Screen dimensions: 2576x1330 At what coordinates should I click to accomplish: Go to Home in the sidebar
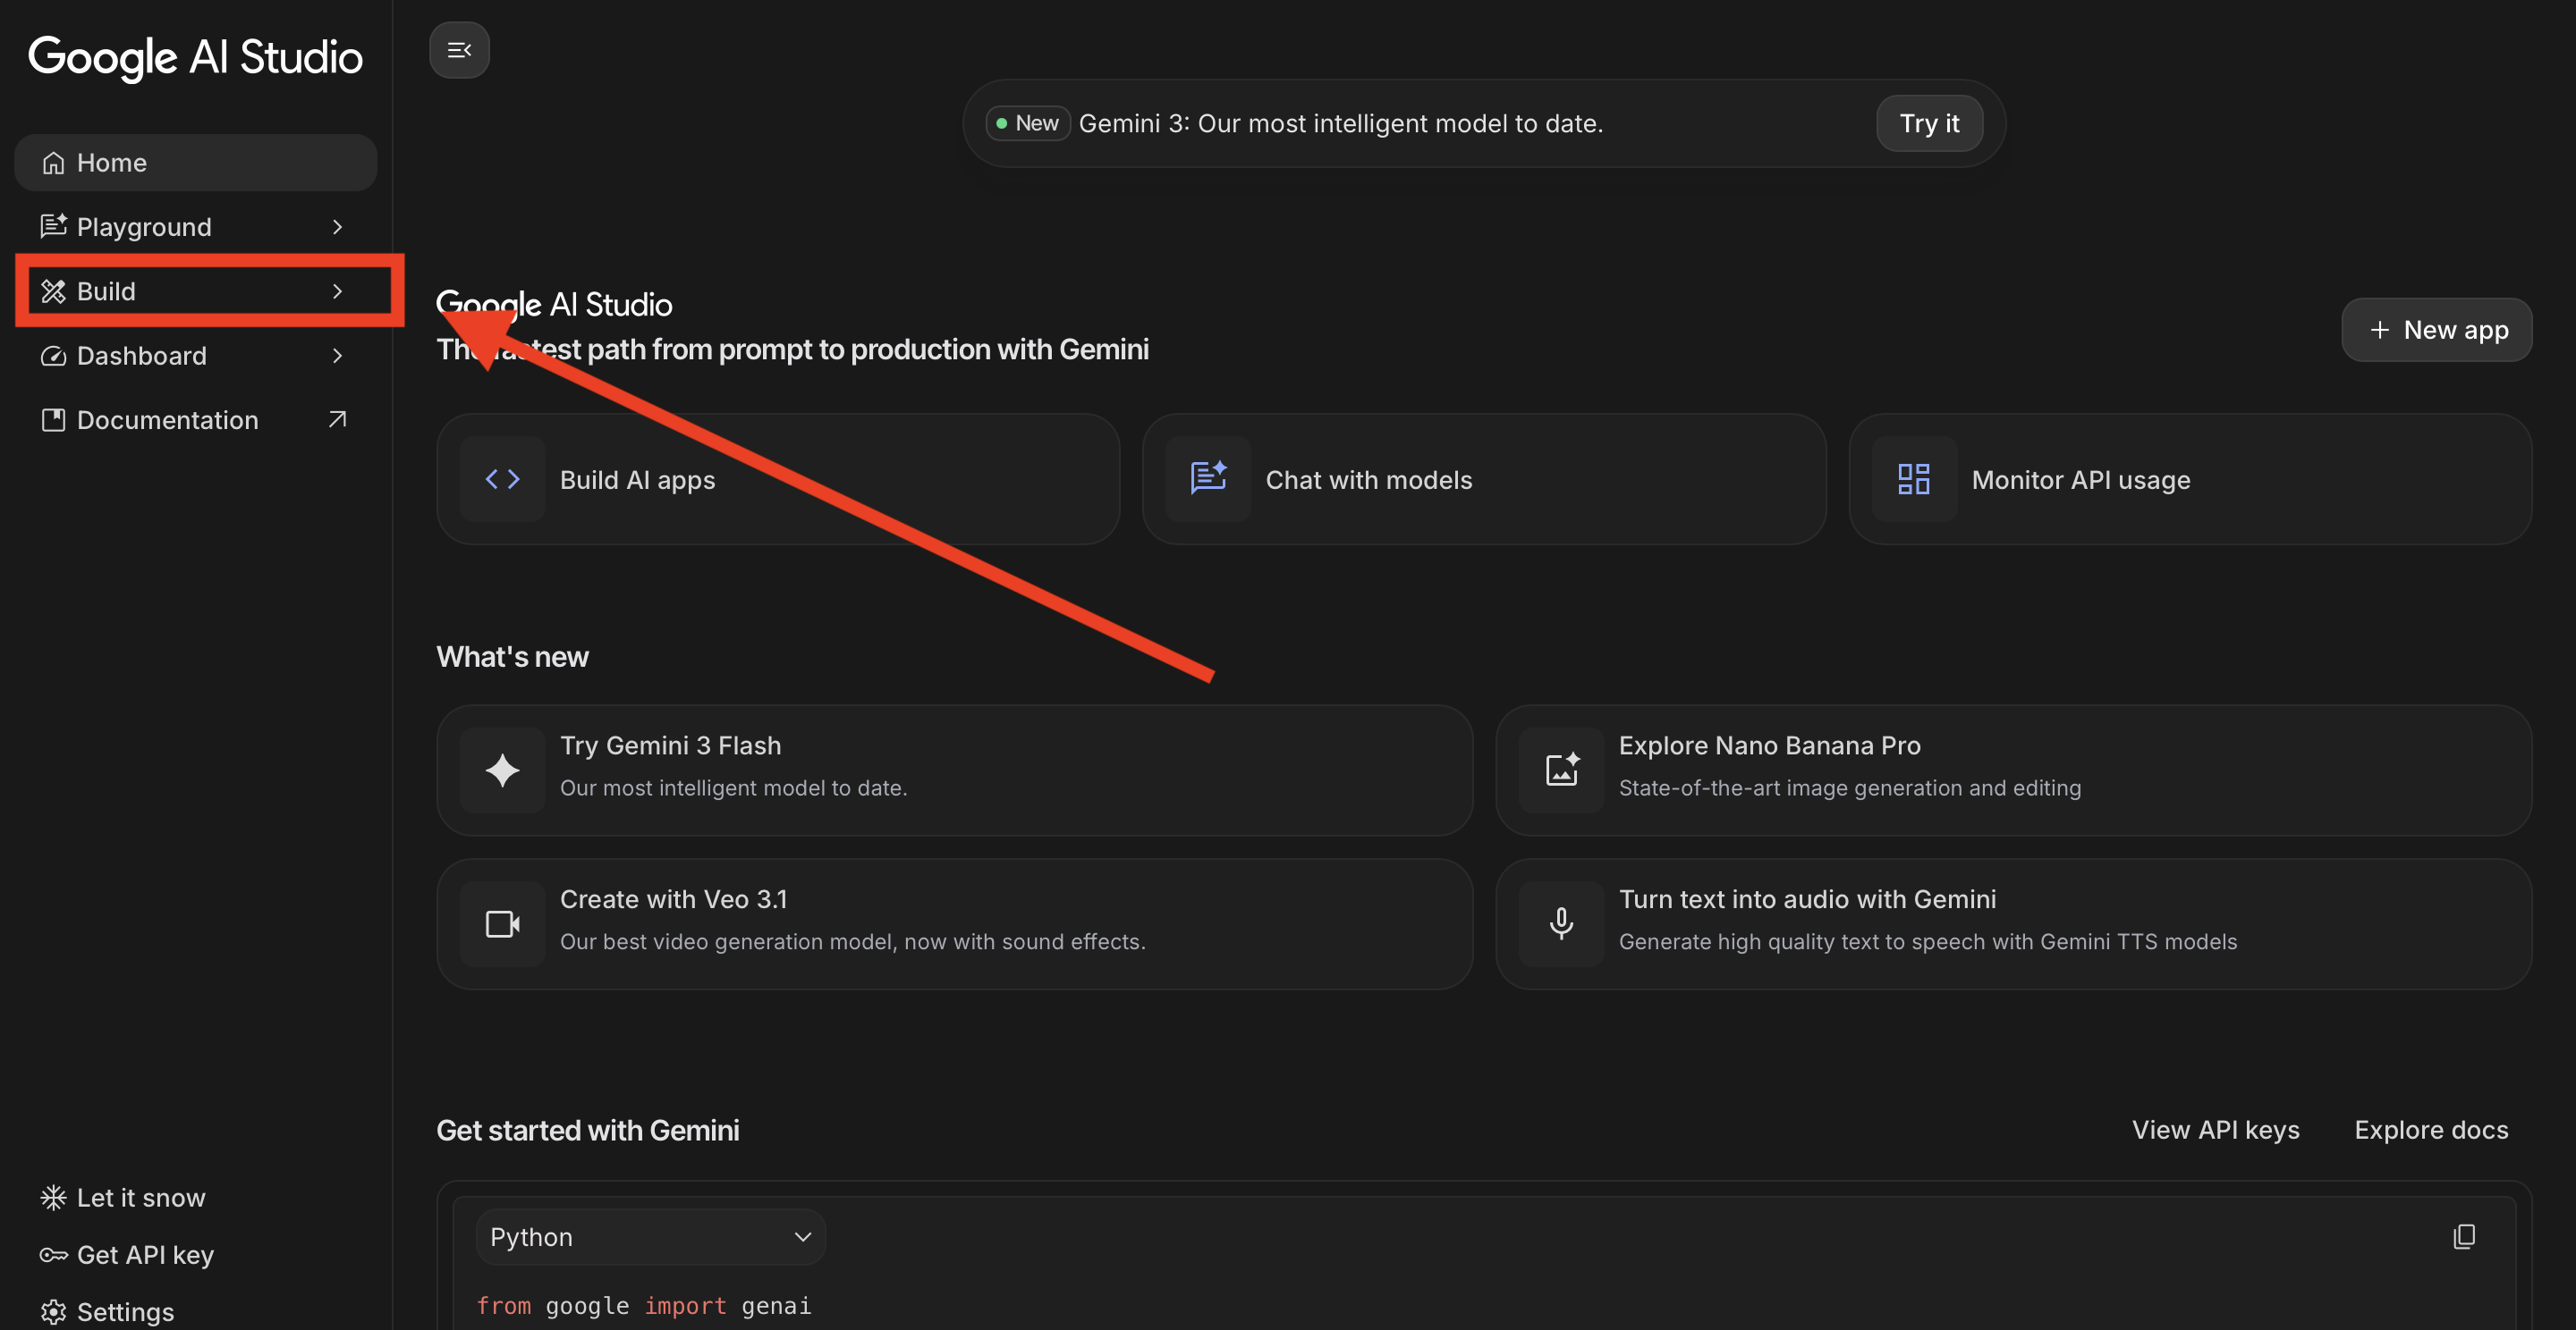[x=196, y=163]
